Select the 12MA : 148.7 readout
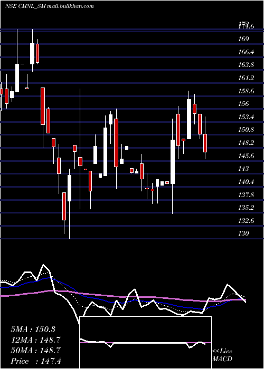Image resolution: width=264 pixels, height=369 pixels. (x=35, y=340)
